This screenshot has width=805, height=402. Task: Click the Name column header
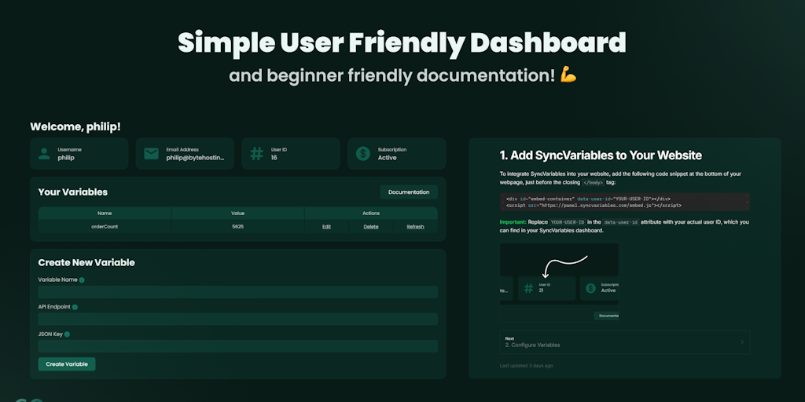105,214
